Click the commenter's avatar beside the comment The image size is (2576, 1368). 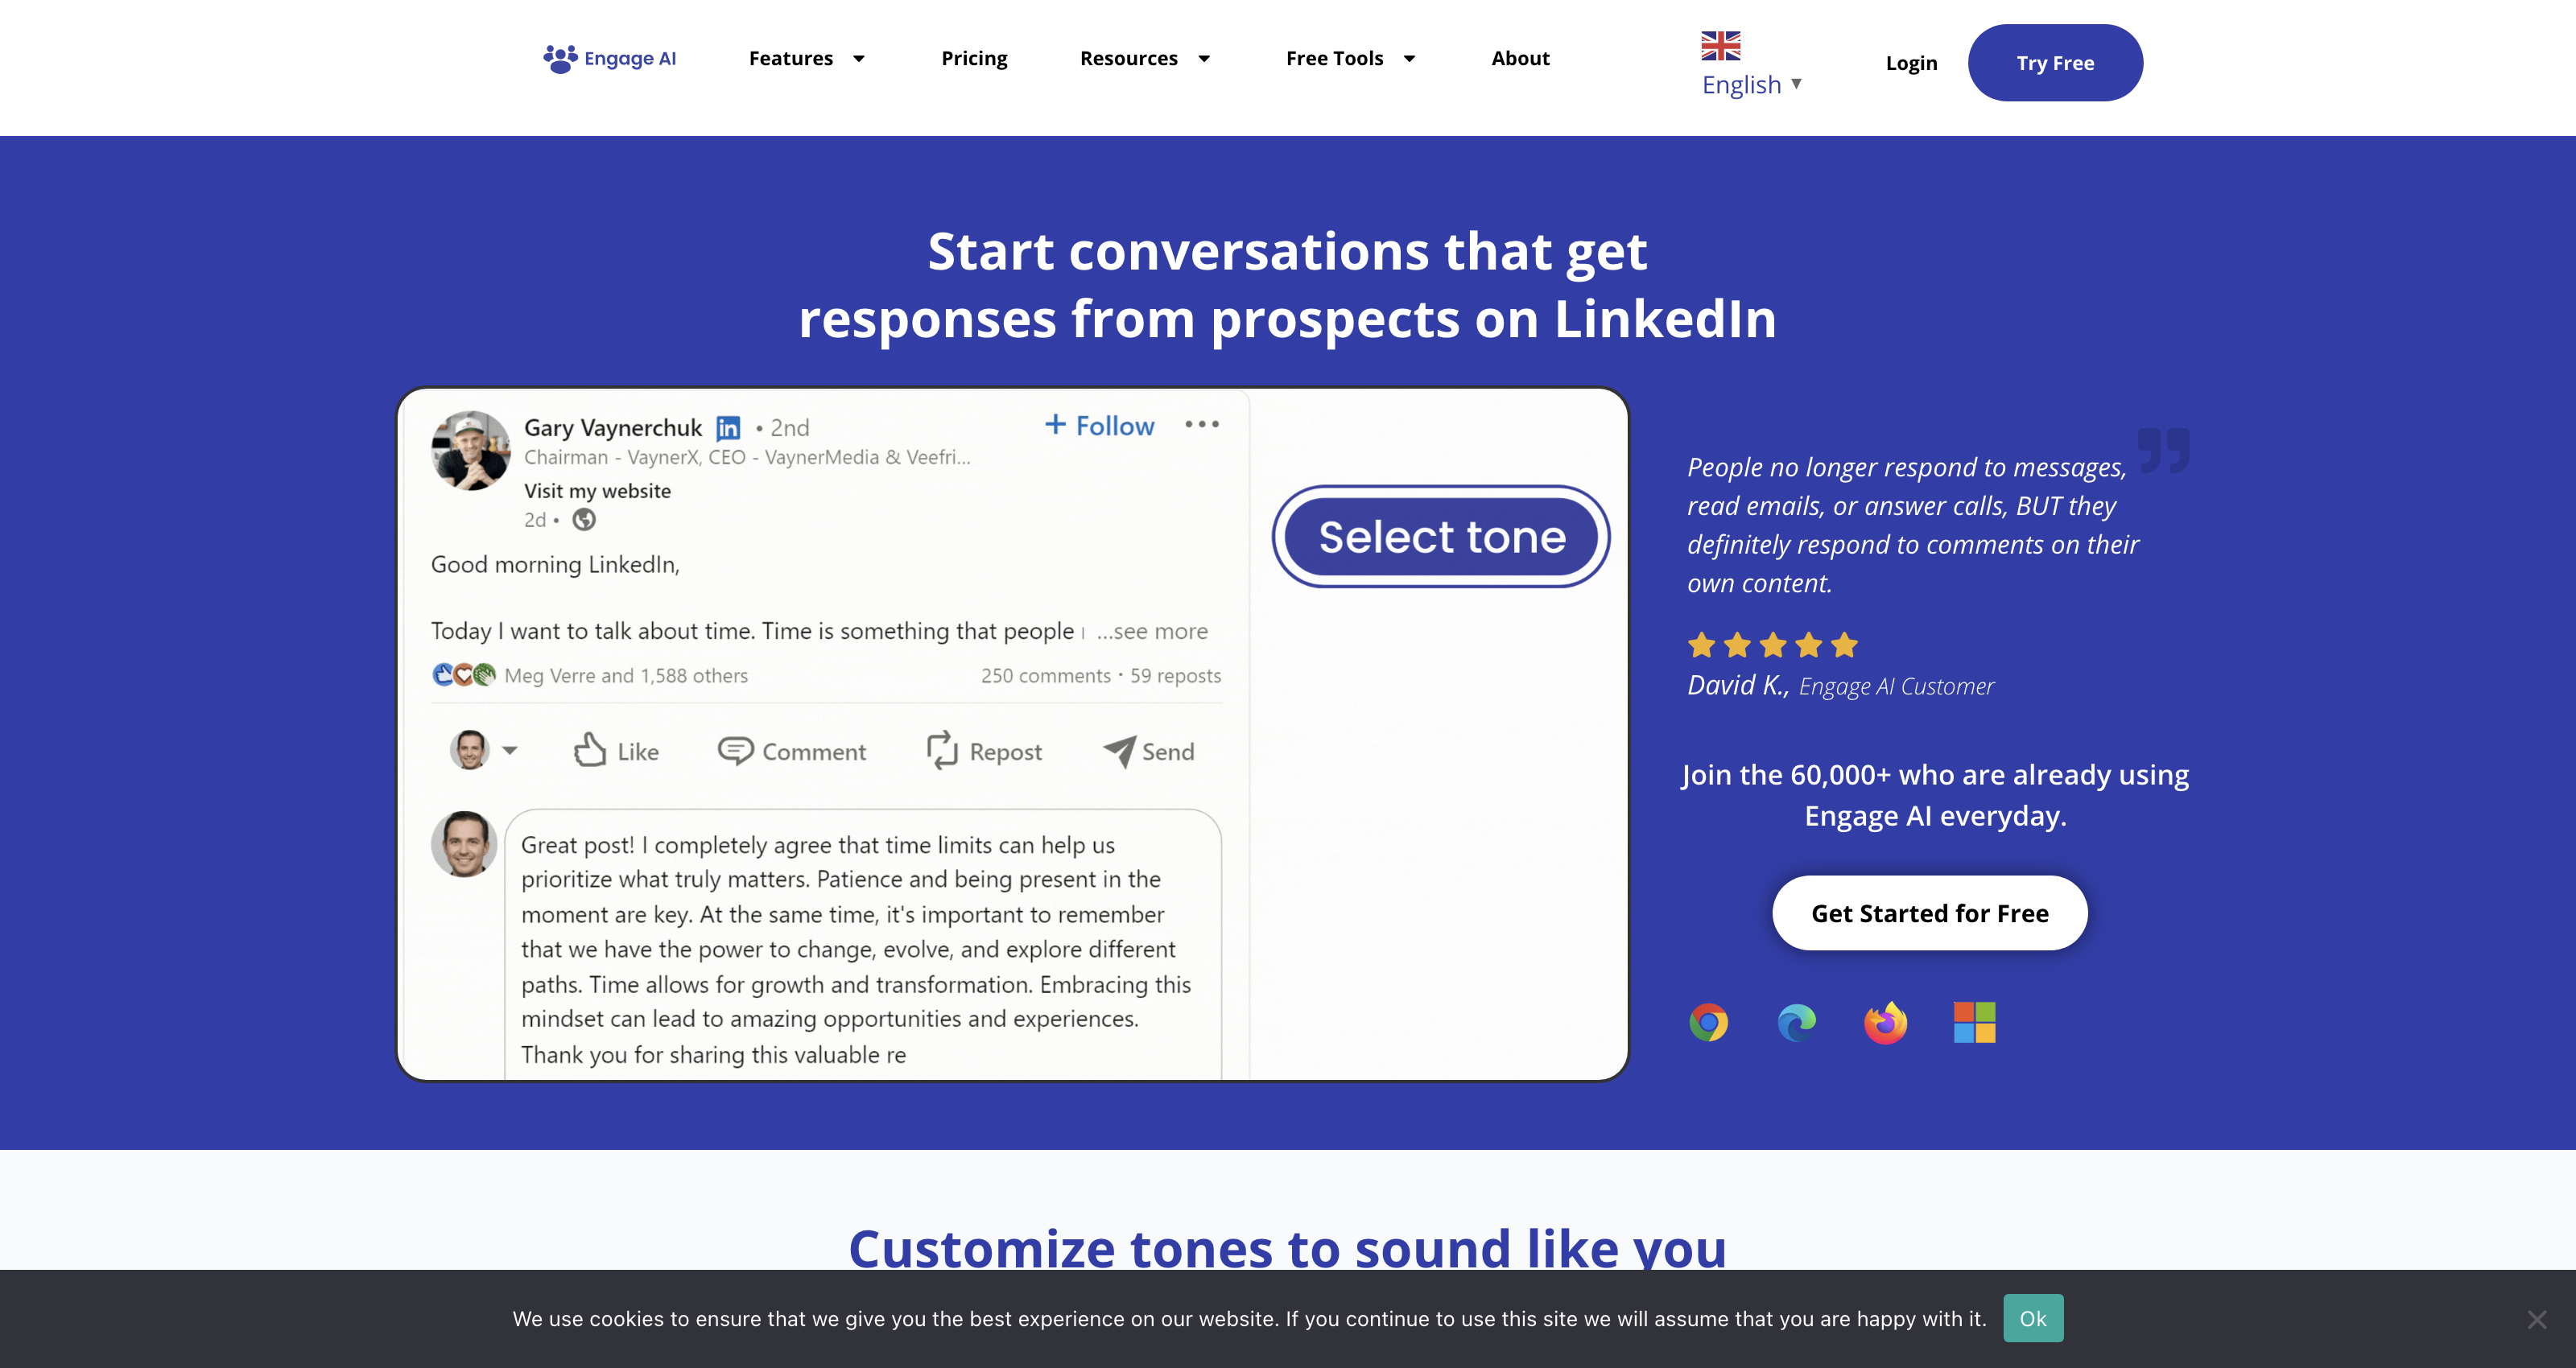(x=464, y=844)
